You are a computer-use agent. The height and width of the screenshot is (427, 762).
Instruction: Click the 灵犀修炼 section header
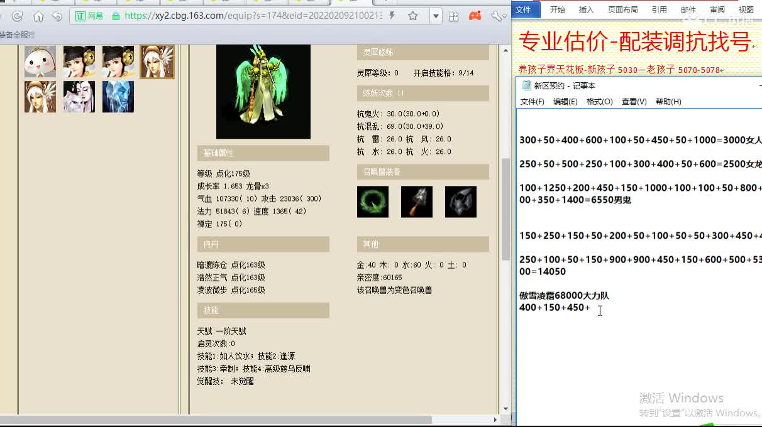click(x=423, y=52)
